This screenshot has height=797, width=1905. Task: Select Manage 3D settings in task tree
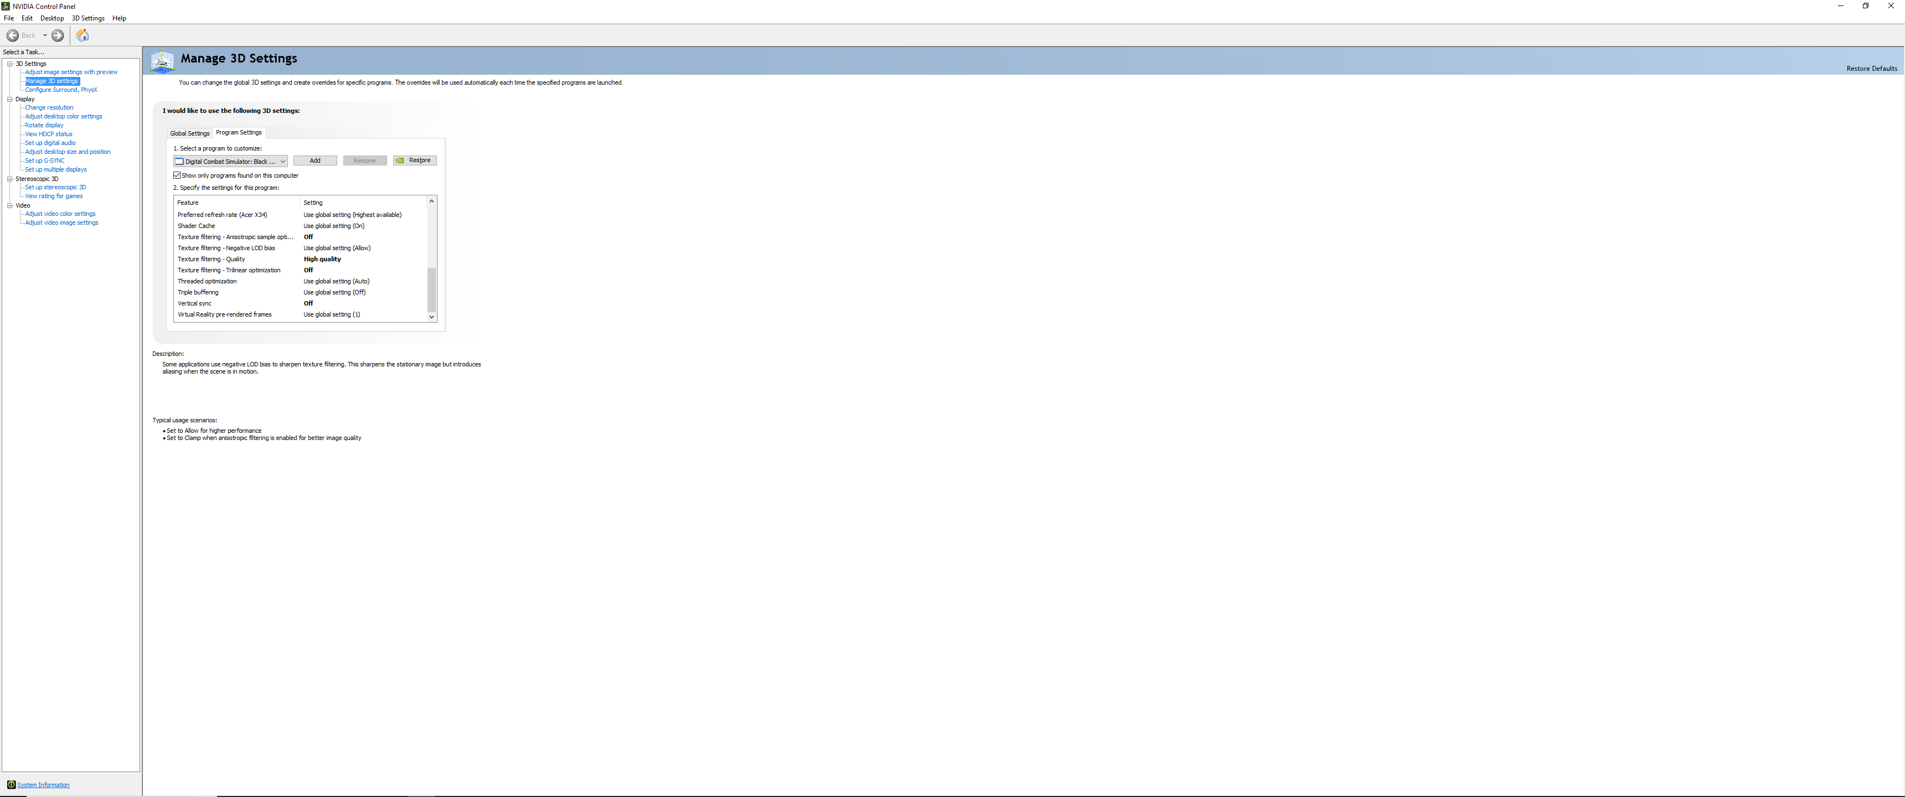click(52, 81)
